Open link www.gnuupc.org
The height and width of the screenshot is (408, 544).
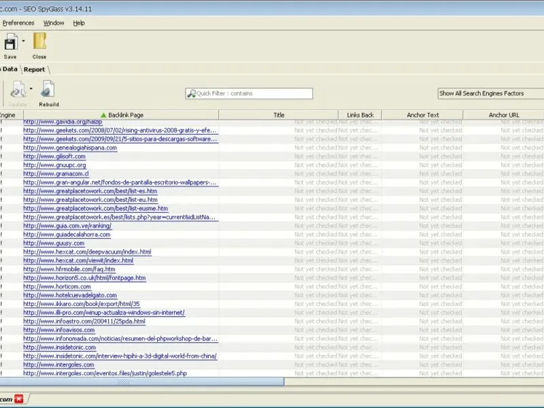[54, 165]
